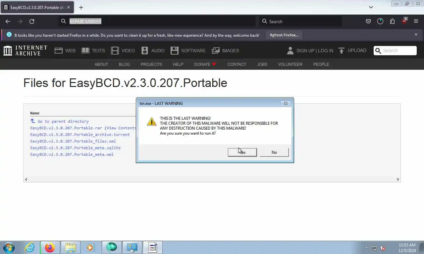This screenshot has height=254, width=424.
Task: Click the muted volume tray icon
Action: pos(383,248)
